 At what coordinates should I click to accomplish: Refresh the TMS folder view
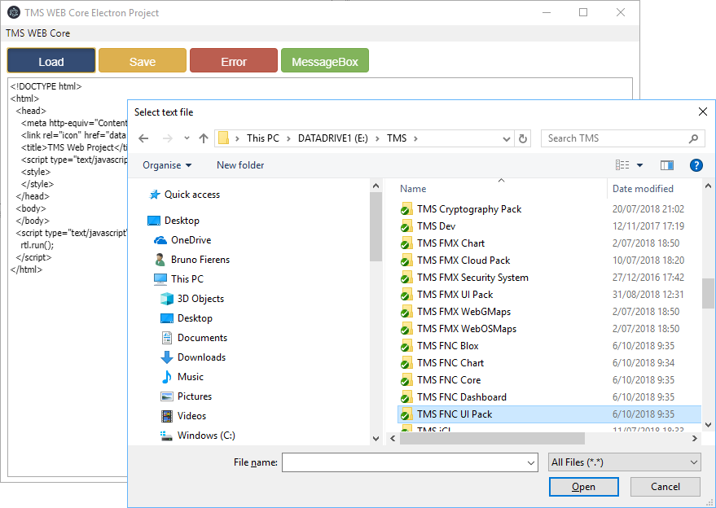pyautogui.click(x=523, y=138)
